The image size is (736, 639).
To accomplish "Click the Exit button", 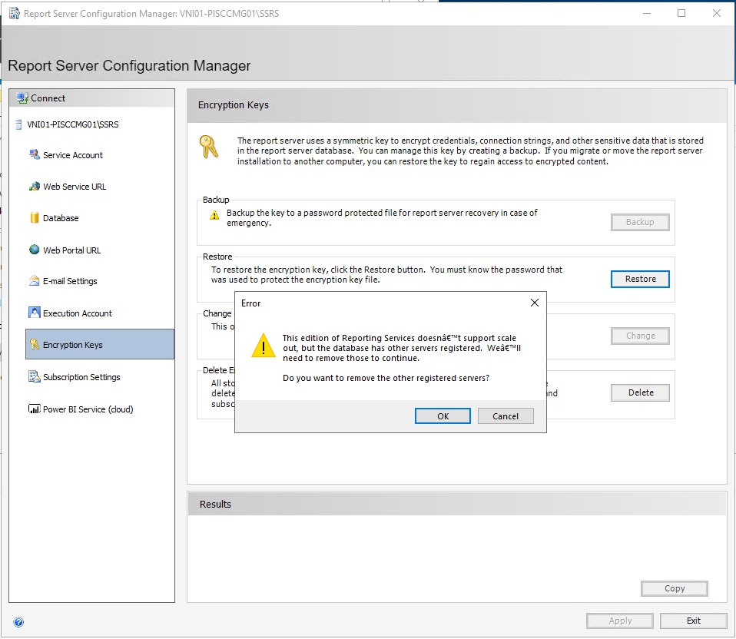I will 693,621.
